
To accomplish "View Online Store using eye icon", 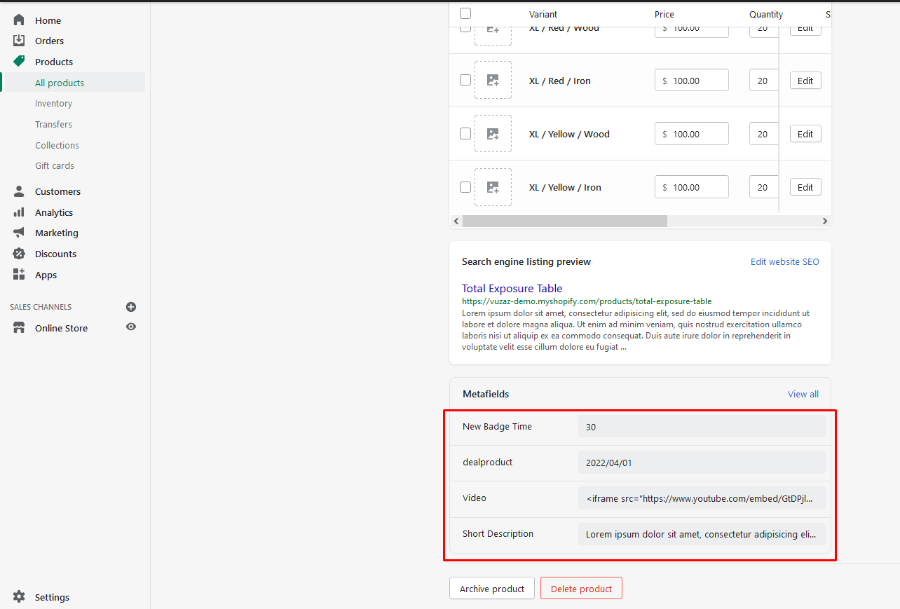I will (131, 327).
